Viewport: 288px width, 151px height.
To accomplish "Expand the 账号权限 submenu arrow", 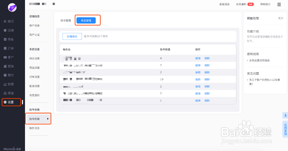I will pyautogui.click(x=48, y=119).
